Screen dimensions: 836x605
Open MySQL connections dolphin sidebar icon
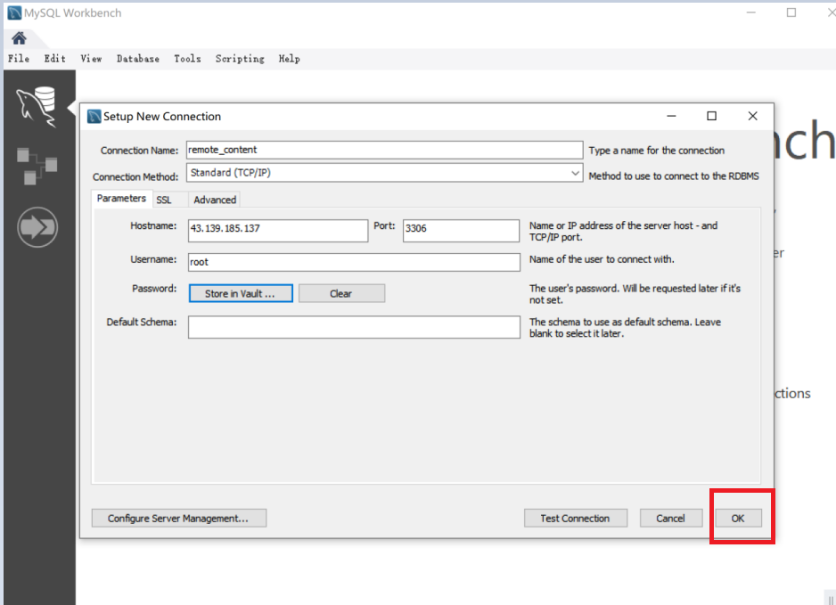[x=37, y=107]
